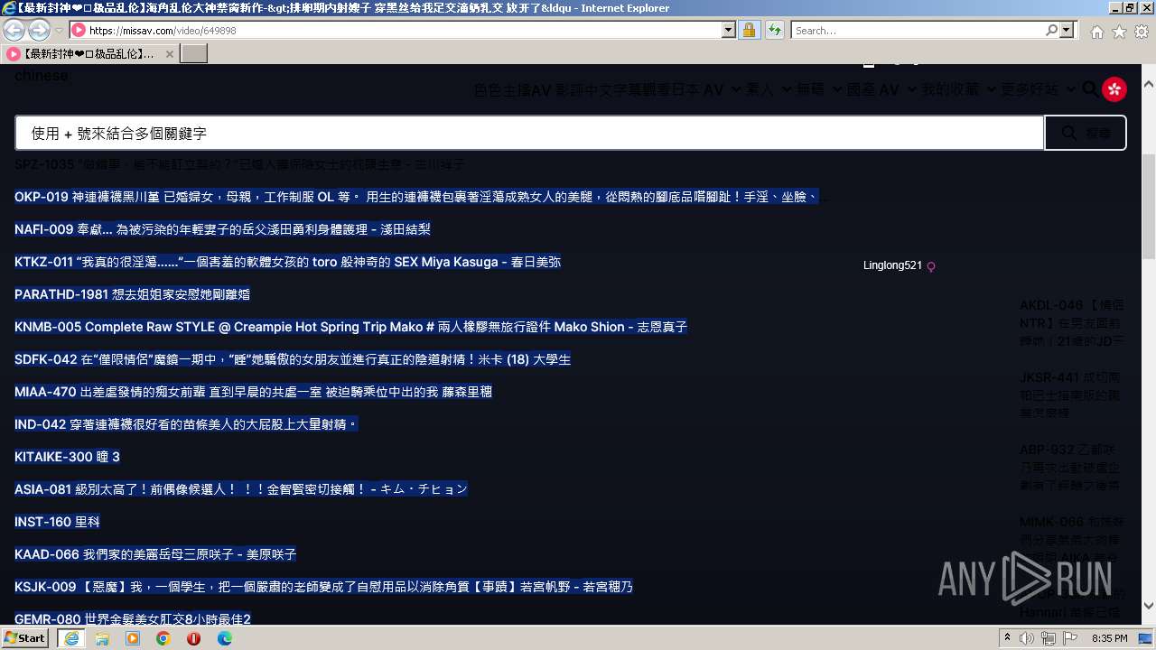Open the KNMB-005 video link
Viewport: 1156px width, 650px height.
(350, 327)
